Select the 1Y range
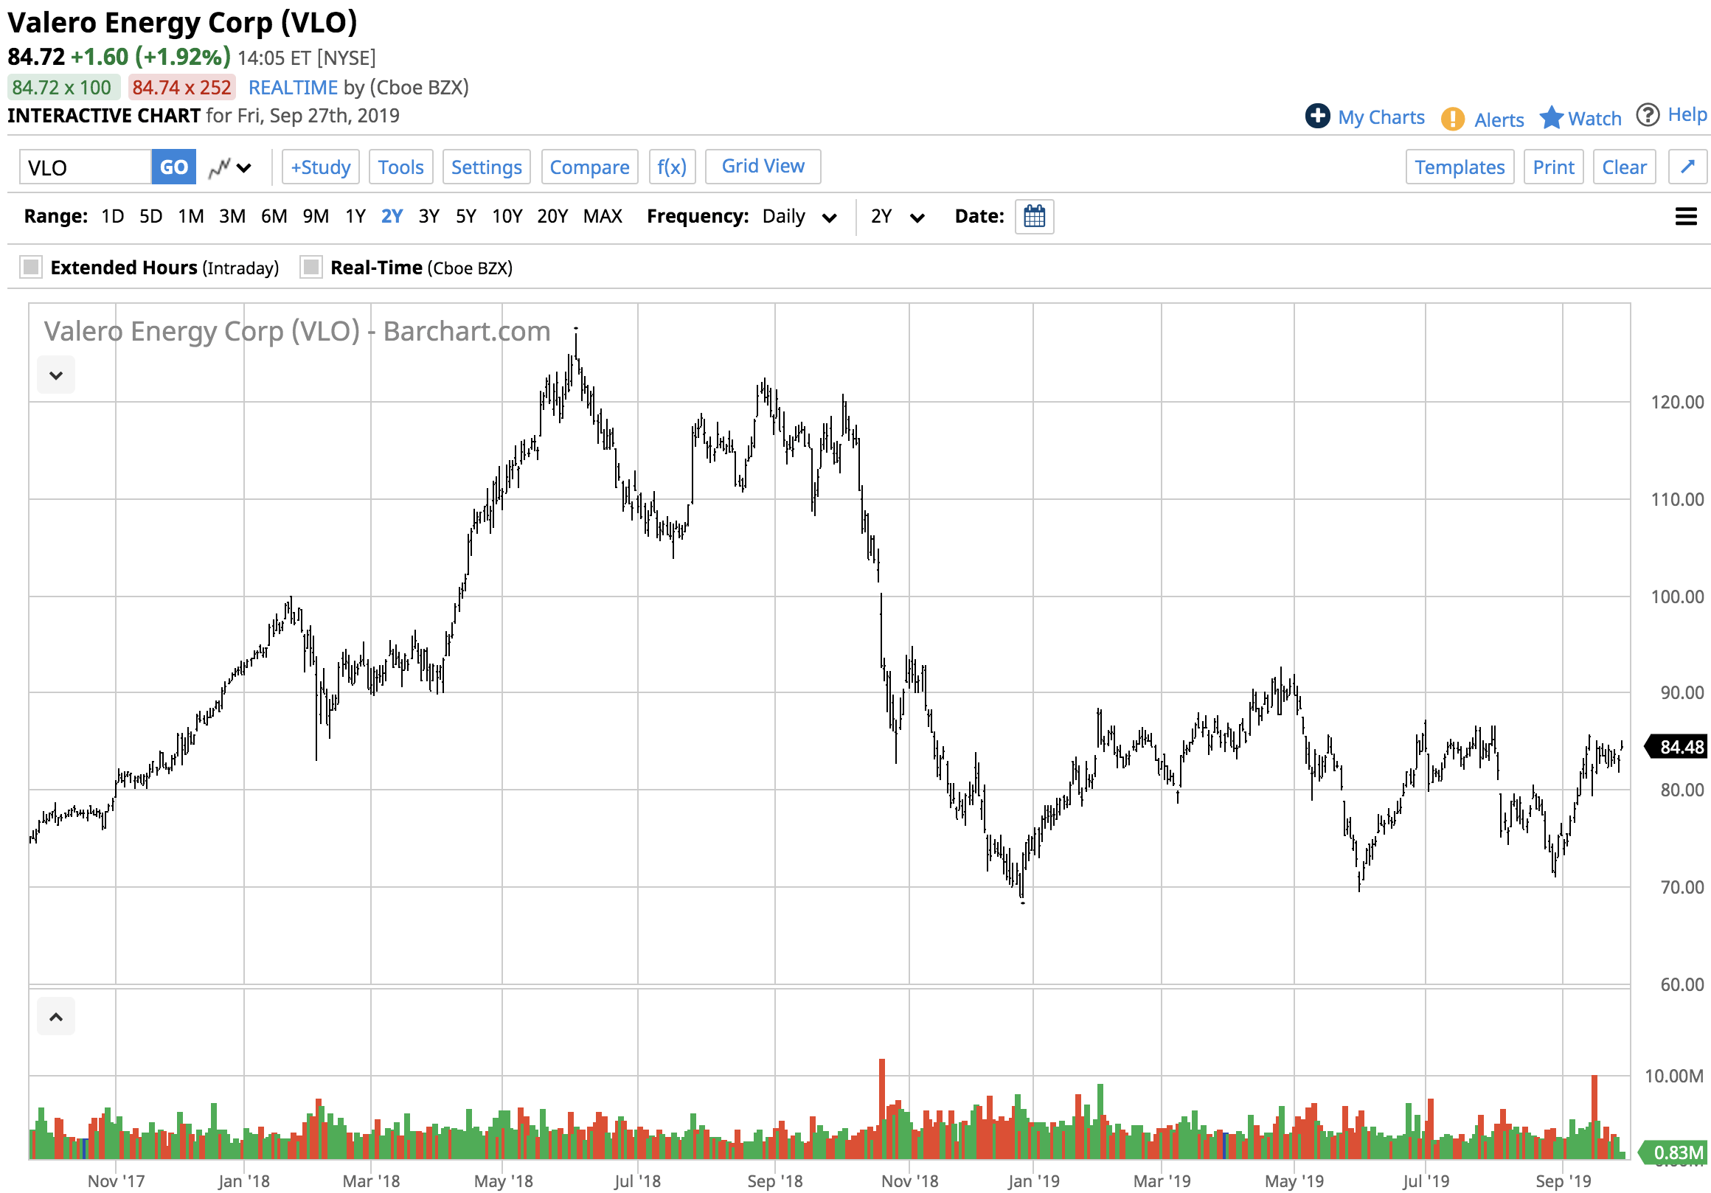1711x1193 pixels. (355, 216)
